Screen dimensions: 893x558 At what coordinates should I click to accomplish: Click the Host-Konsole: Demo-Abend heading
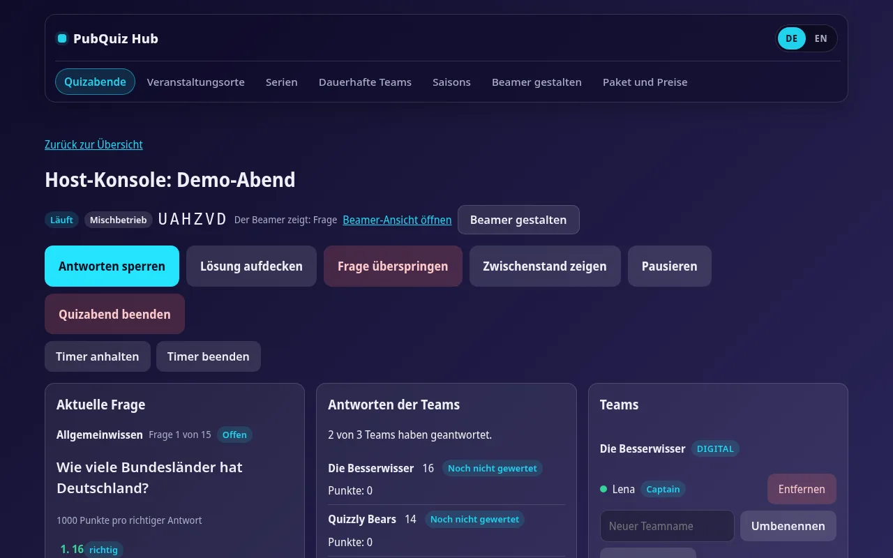tap(170, 180)
